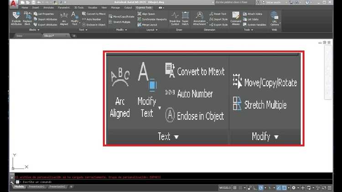Click the Merge Layout tool
The width and height of the screenshot is (342, 192).
147,25
